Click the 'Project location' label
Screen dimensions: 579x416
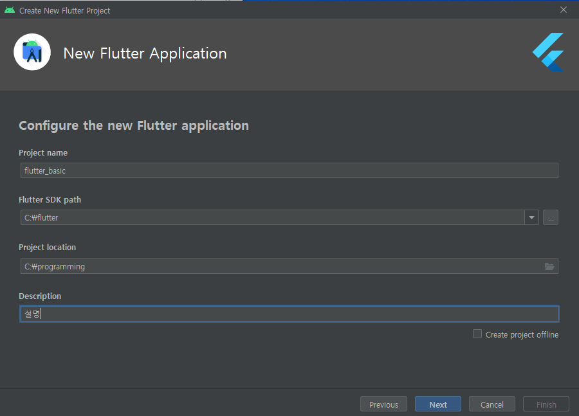[47, 248]
